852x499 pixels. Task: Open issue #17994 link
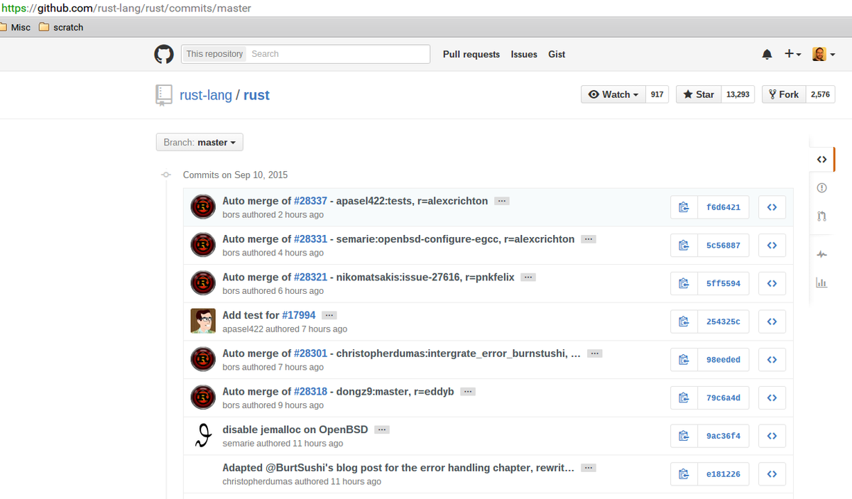[299, 315]
